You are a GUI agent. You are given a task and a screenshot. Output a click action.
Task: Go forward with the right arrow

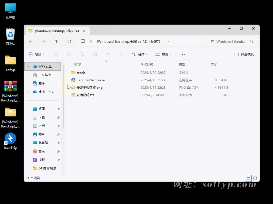(x=44, y=42)
